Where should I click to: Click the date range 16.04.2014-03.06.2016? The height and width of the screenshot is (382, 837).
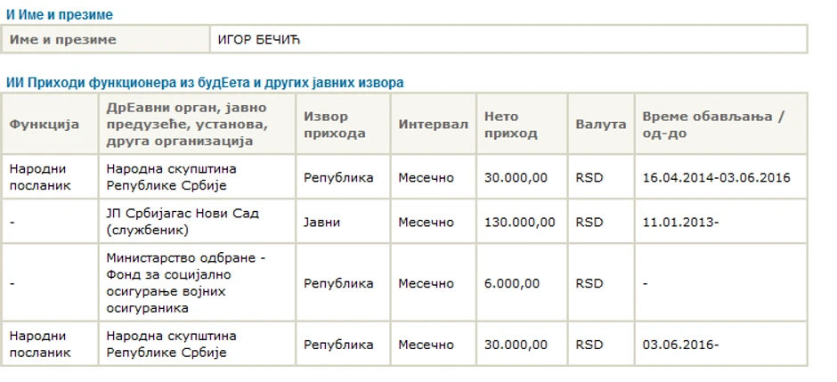[x=716, y=177]
